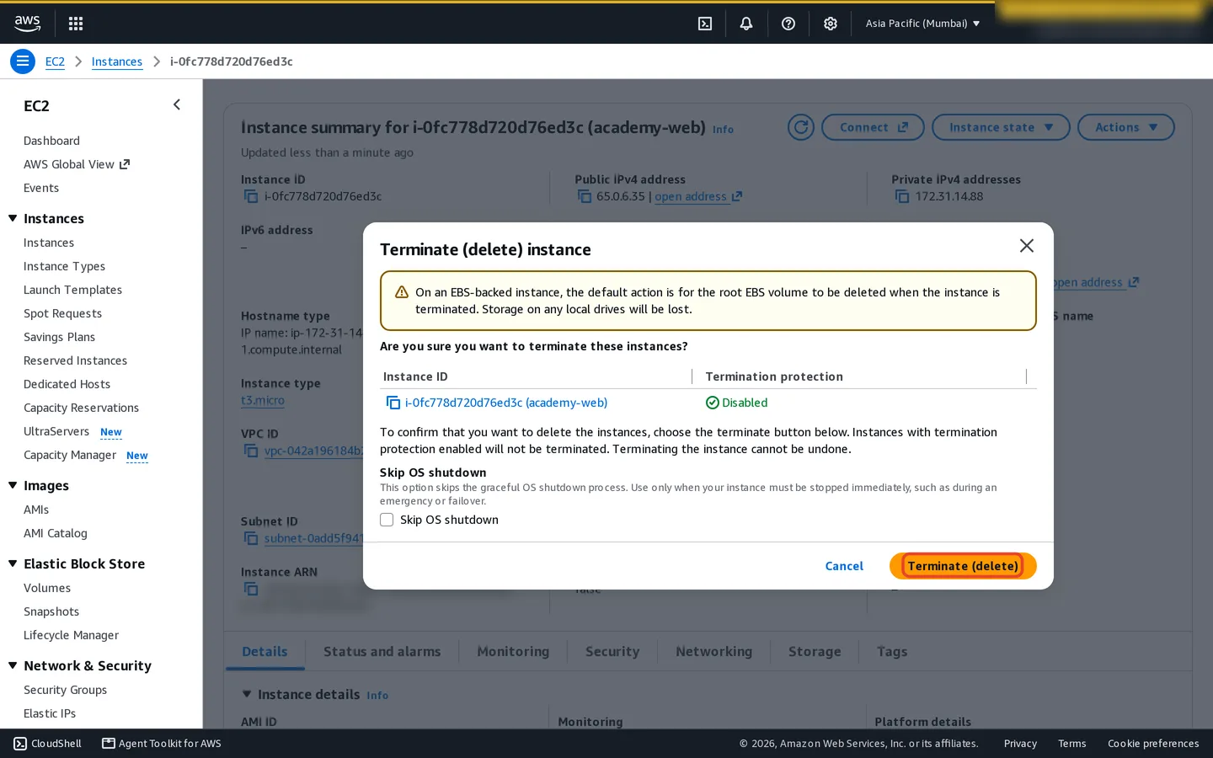Open the Asia Pacific (Mumbai) region dropdown
This screenshot has height=758, width=1213.
pyautogui.click(x=922, y=24)
